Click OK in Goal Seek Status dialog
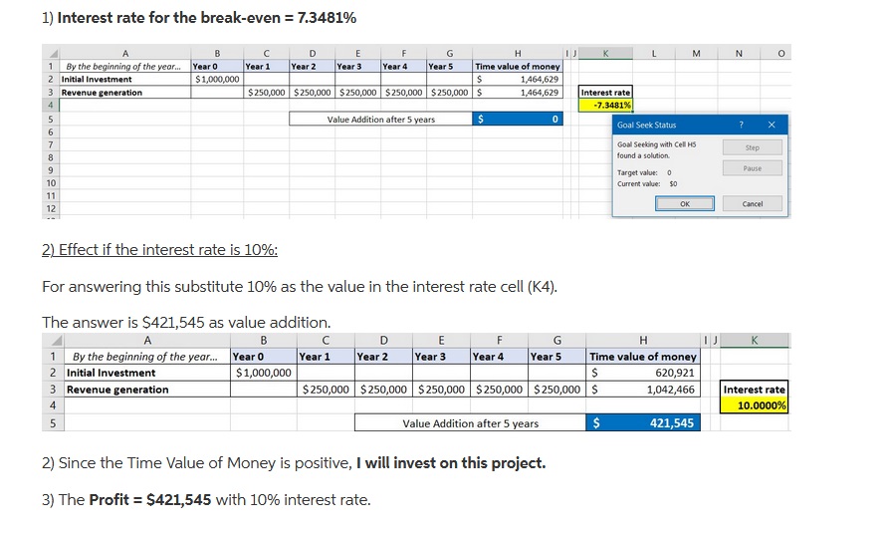887x533 pixels. 684,203
